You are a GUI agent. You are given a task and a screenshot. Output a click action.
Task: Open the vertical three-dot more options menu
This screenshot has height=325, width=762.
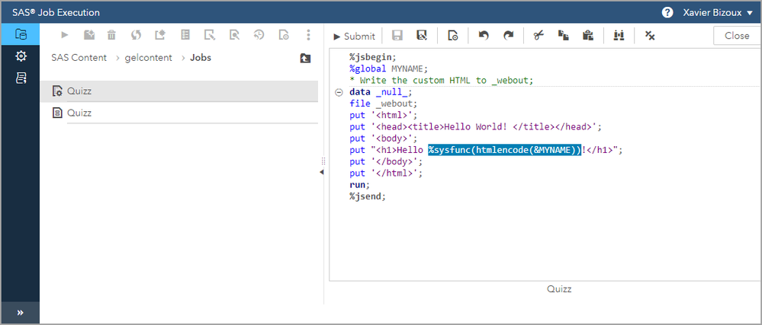[308, 35]
